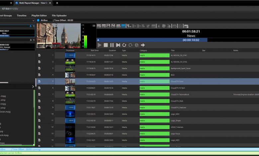Viewport: 259px width, 156px height.
Task: Skip to the next clip
Action: pyautogui.click(x=118, y=45)
